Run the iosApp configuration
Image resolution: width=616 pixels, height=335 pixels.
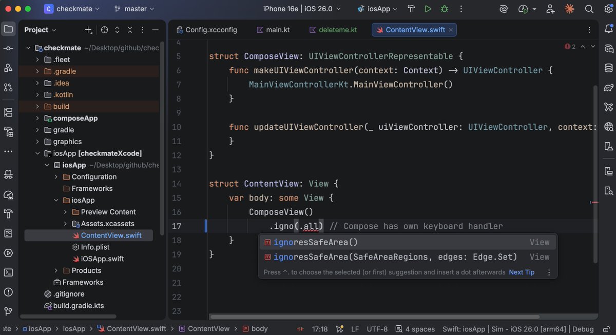(x=428, y=9)
